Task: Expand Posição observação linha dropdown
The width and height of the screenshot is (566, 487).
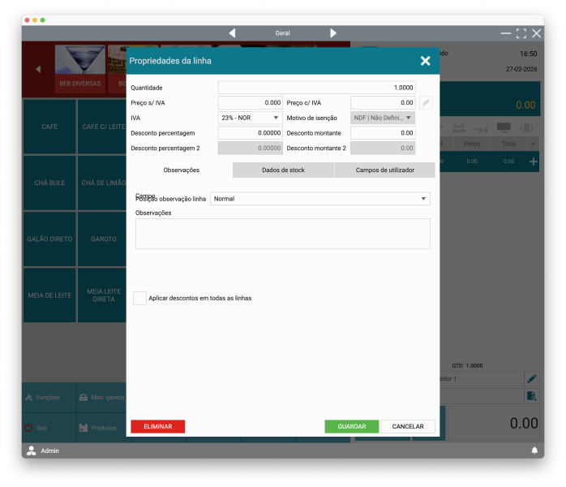Action: point(319,199)
